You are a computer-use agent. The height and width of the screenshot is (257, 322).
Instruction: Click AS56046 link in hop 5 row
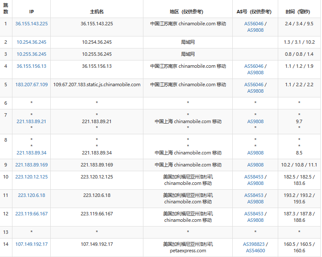tap(254, 85)
